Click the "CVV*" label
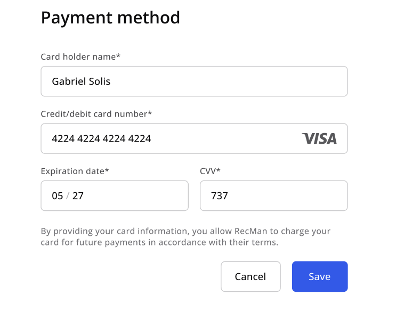 pos(210,171)
